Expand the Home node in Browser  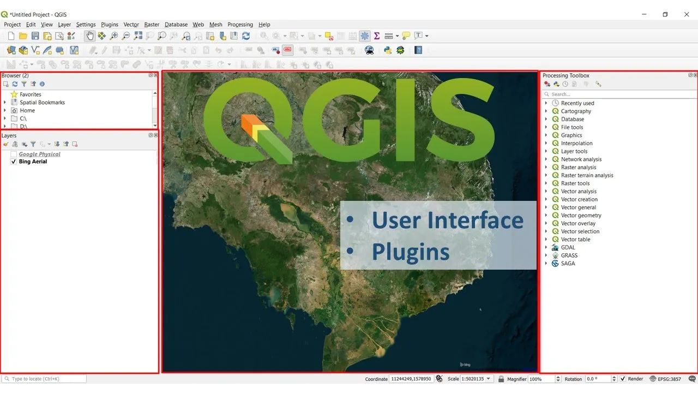[x=5, y=110]
